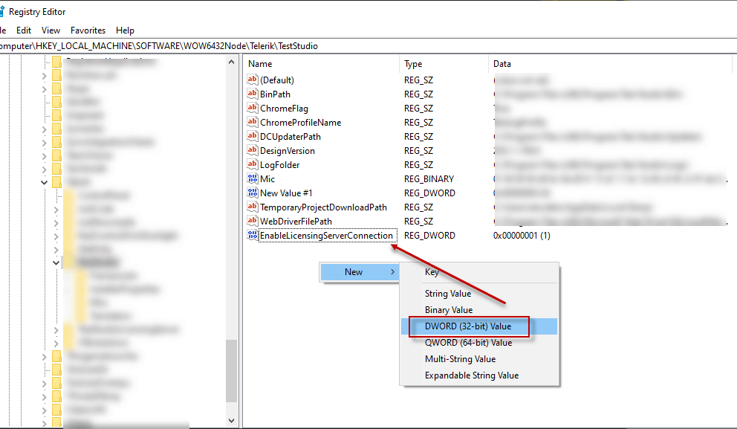The image size is (737, 429).
Task: Click the BinPath value's string icon
Action: 253,94
